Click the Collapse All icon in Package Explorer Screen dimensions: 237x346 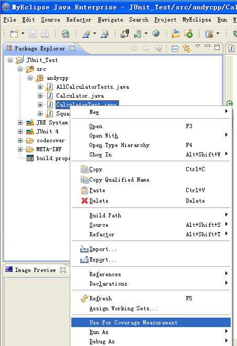175,48
